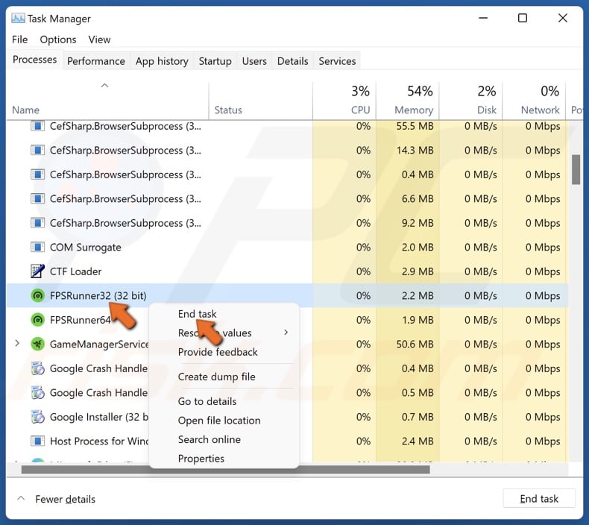
Task: Select the FPSRunner32 (32 bit) row
Action: coord(287,296)
